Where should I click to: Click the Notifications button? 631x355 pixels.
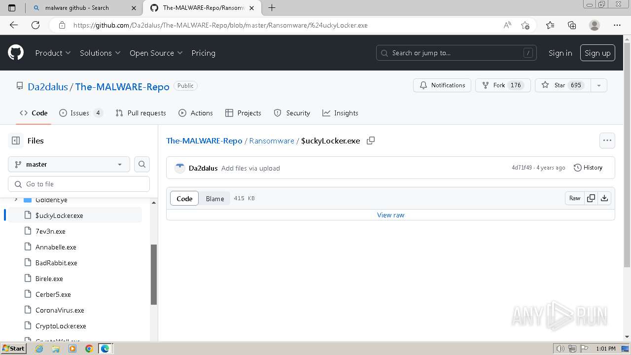tap(442, 85)
